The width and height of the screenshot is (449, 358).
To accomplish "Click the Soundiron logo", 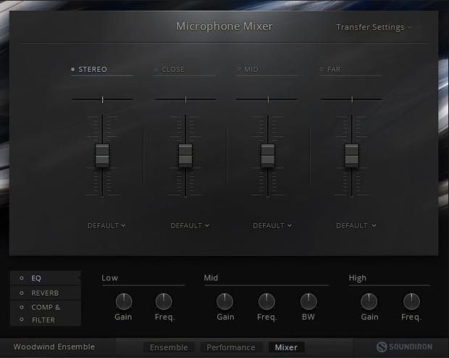I will [x=404, y=347].
